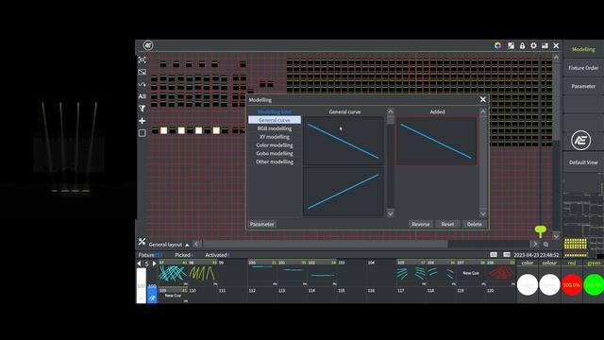Go to next cue page arrow

[x=154, y=263]
